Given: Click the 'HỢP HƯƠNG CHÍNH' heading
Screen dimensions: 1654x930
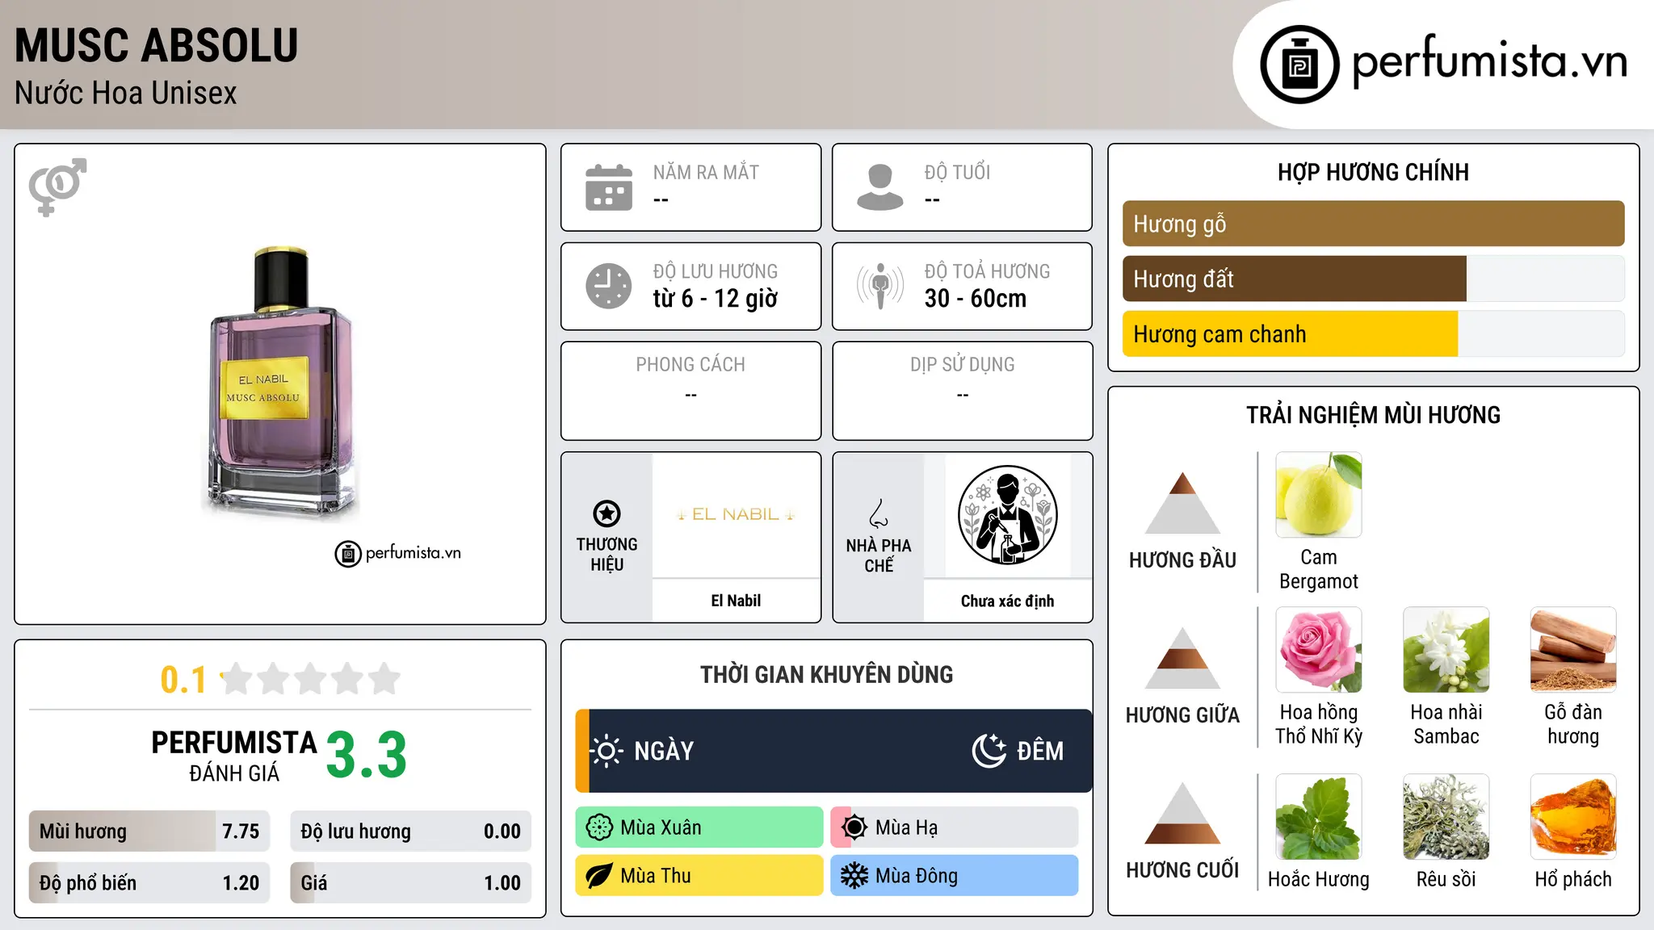Looking at the screenshot, I should click(1373, 172).
